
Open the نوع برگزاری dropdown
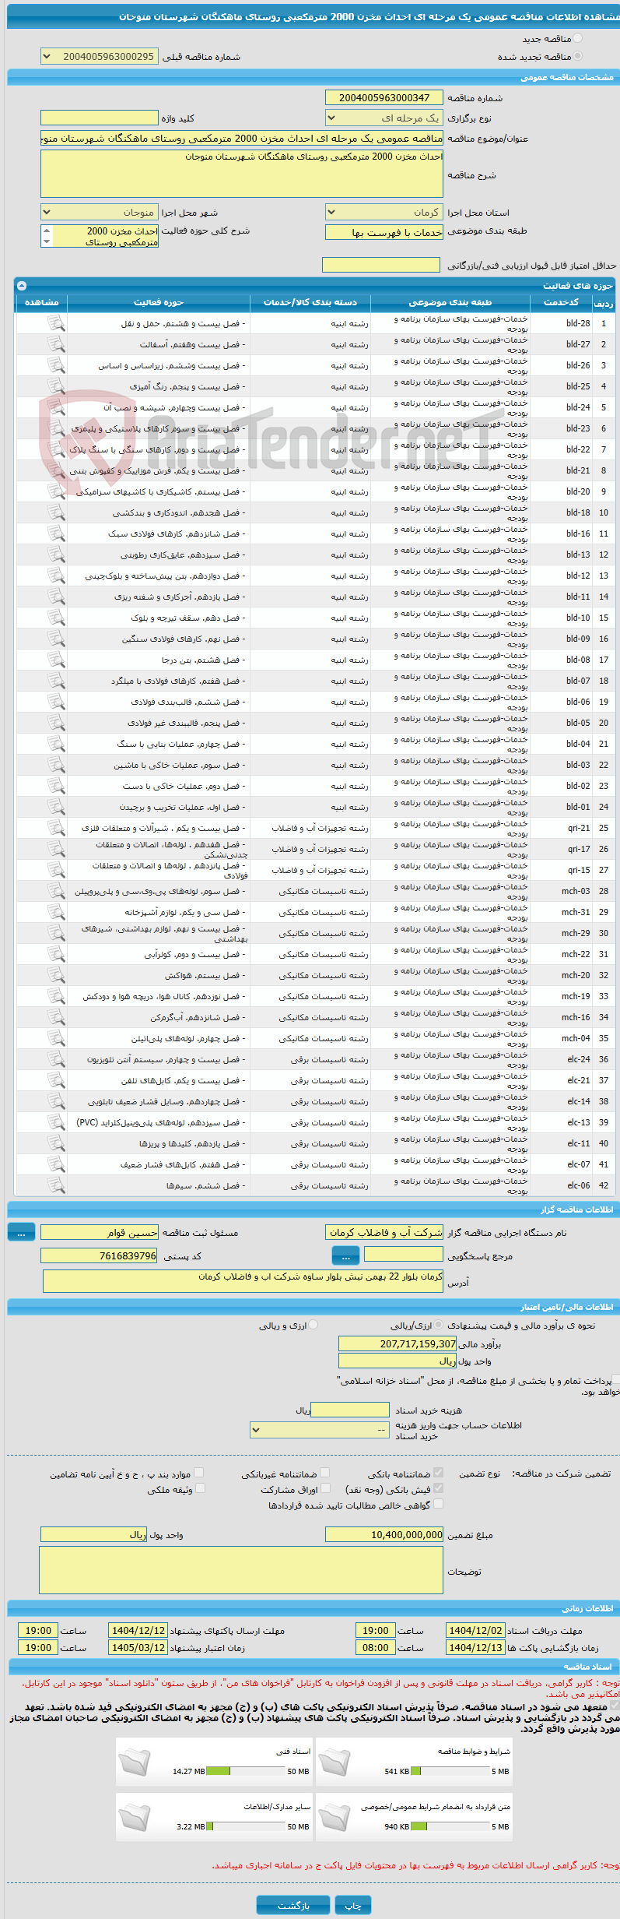[384, 118]
